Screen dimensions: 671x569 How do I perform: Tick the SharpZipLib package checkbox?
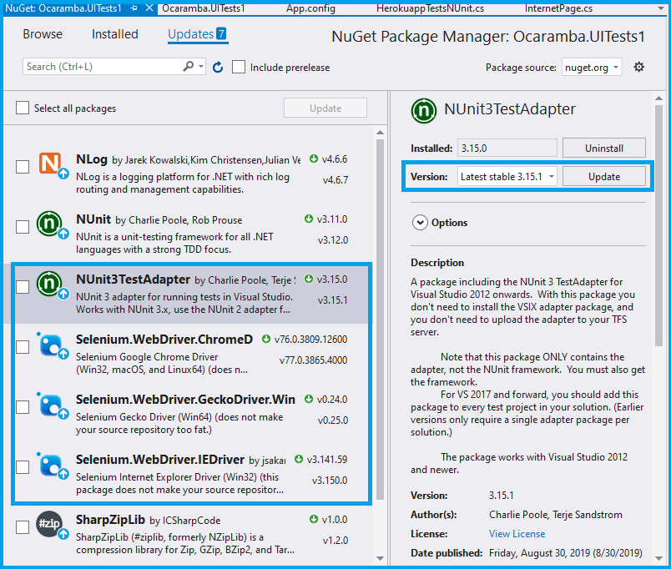23,527
